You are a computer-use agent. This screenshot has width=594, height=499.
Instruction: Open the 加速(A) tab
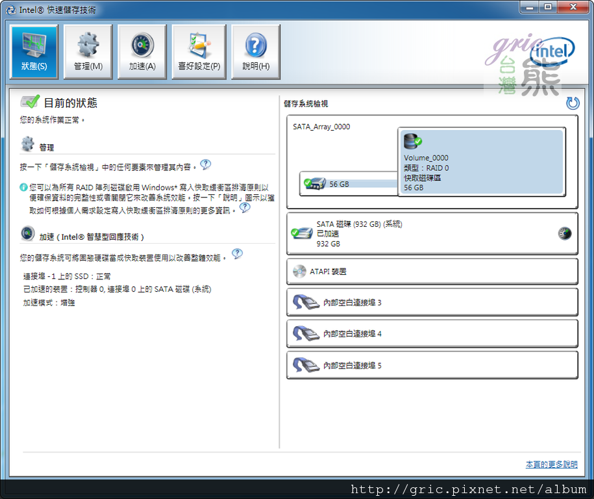tap(142, 52)
